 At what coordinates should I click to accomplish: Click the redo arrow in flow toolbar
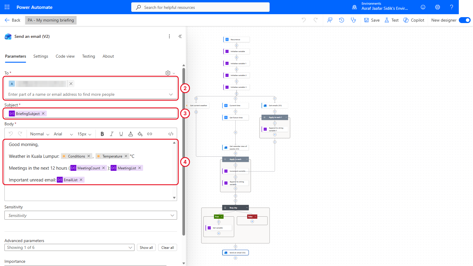[315, 20]
